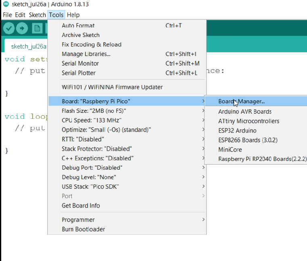The width and height of the screenshot is (307, 261).
Task: Expand Debug Port: "Disabled" submenu
Action: (x=127, y=168)
